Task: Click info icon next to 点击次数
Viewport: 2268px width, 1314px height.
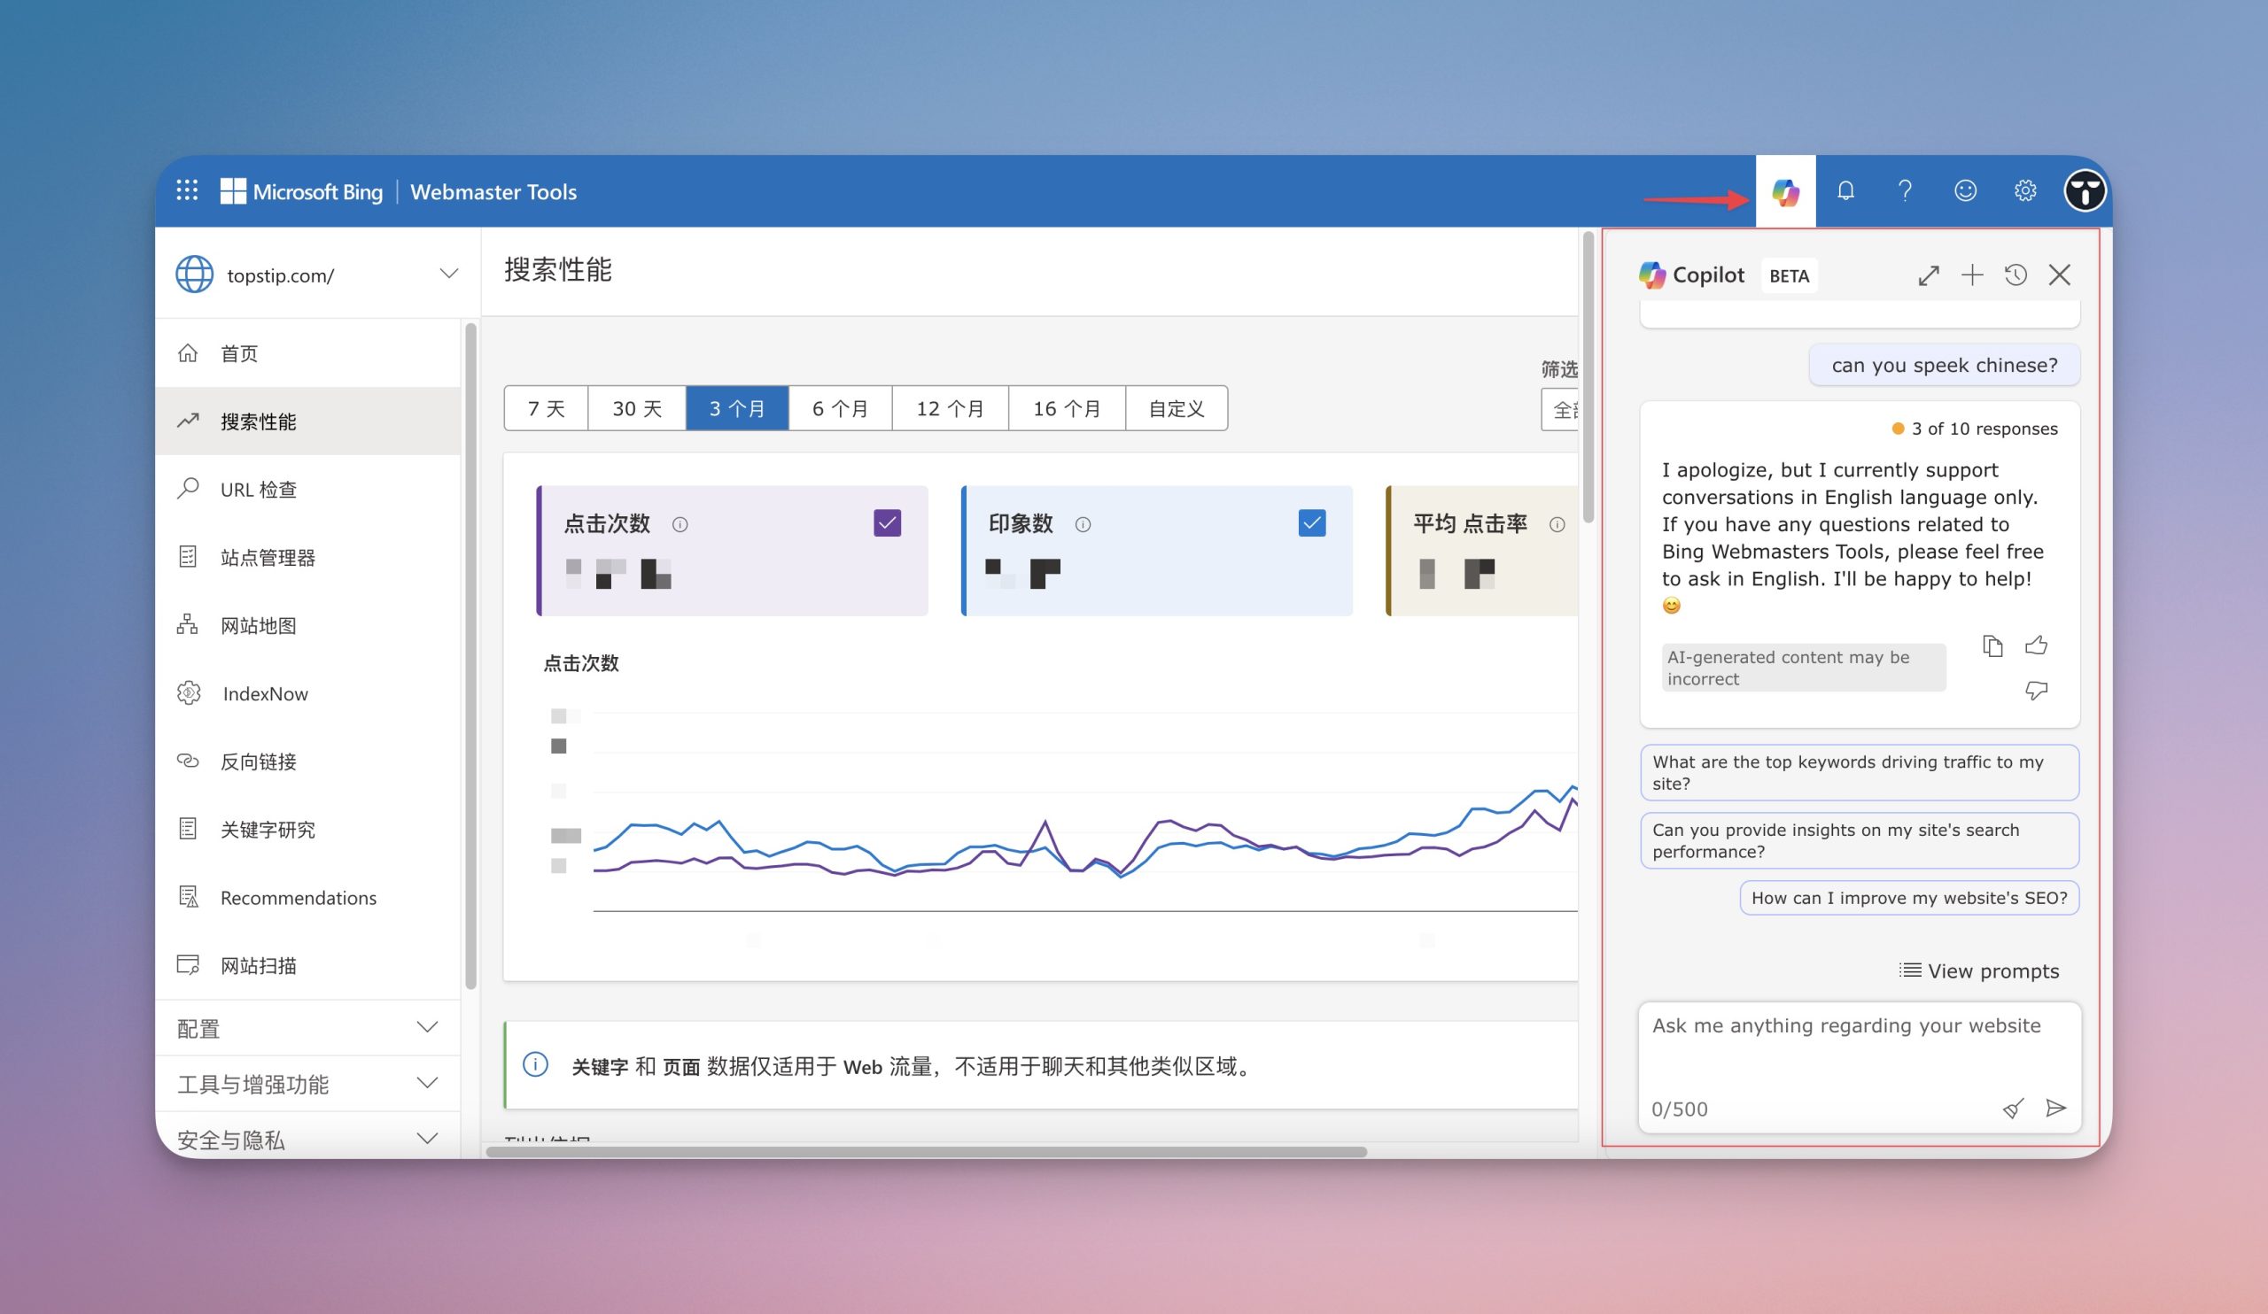Action: tap(680, 524)
